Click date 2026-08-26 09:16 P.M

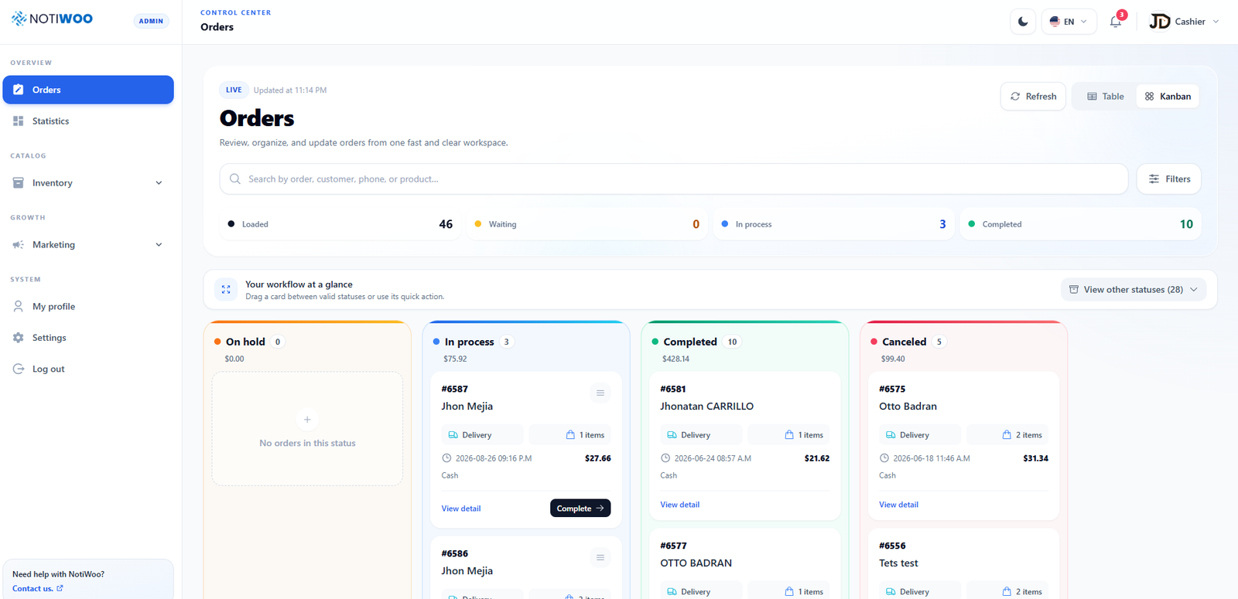click(x=494, y=458)
